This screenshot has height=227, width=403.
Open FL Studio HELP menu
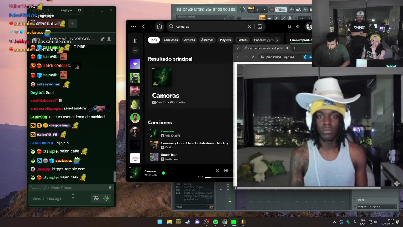click(234, 9)
